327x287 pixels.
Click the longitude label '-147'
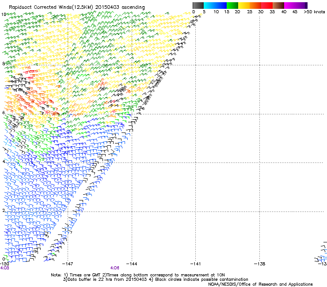pos(68,264)
